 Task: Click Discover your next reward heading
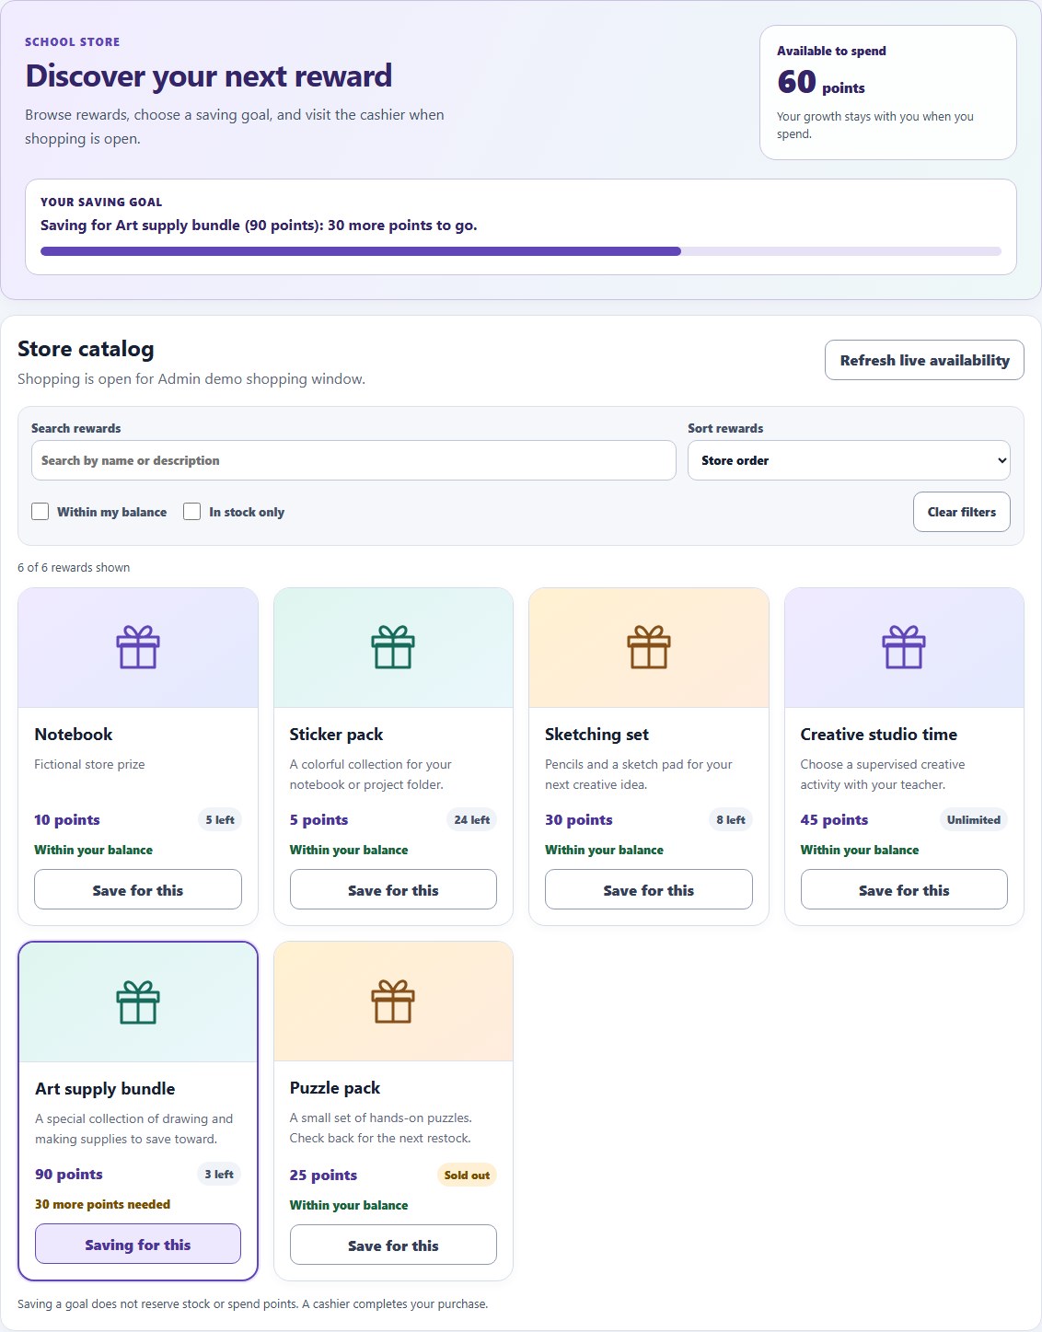[x=209, y=75]
